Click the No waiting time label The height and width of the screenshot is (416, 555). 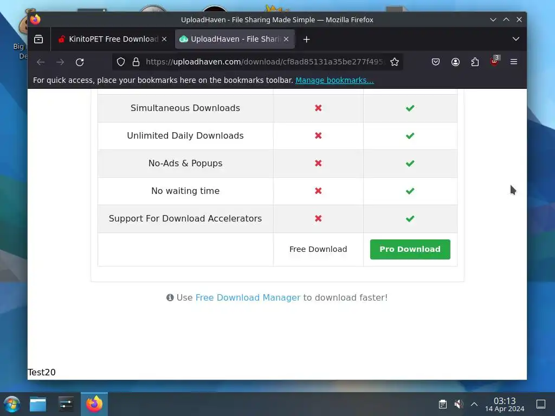pos(185,191)
